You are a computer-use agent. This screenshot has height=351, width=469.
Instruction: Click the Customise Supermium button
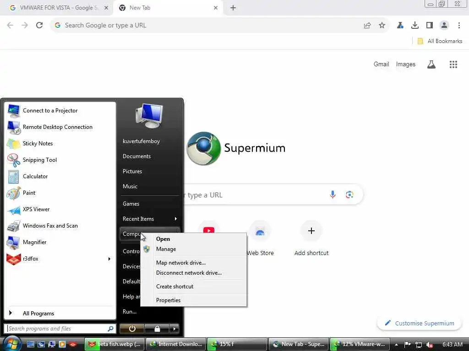coord(420,323)
